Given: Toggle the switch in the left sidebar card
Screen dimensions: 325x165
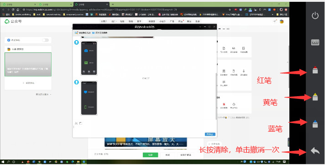Looking at the screenshot, I should point(45,40).
